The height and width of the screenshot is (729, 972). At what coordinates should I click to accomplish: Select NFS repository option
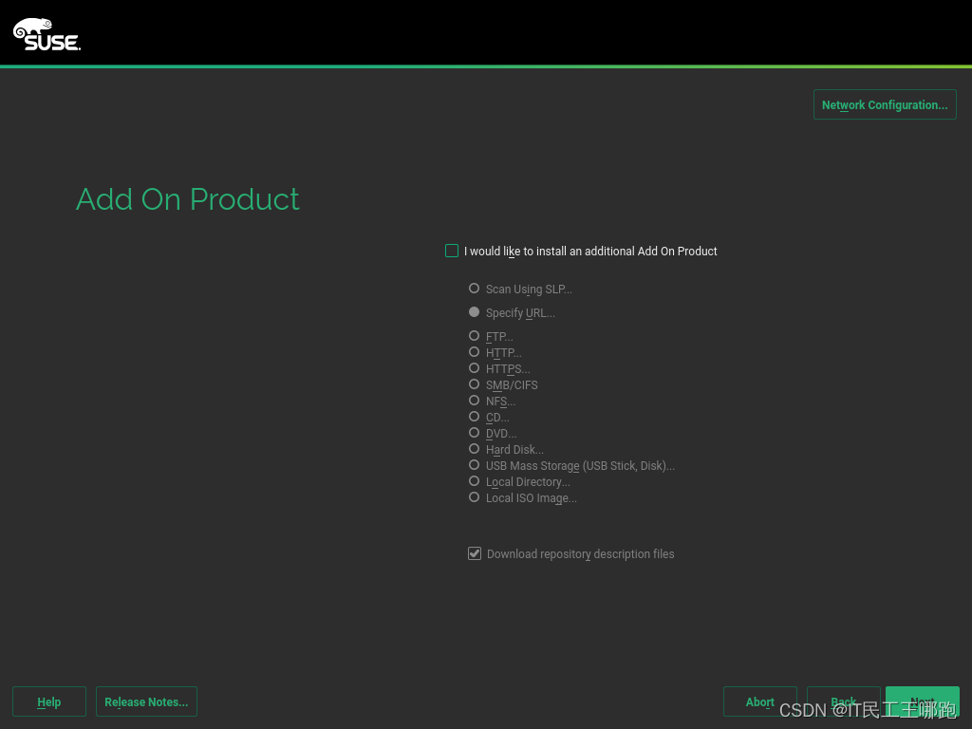click(474, 401)
